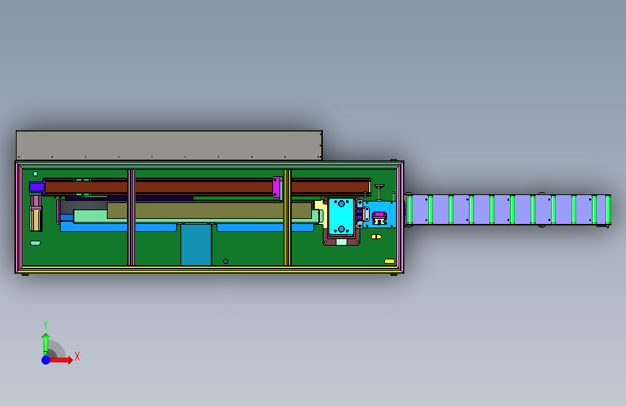
Task: Click the blue Z axis ball of triad
Action: pos(46,360)
